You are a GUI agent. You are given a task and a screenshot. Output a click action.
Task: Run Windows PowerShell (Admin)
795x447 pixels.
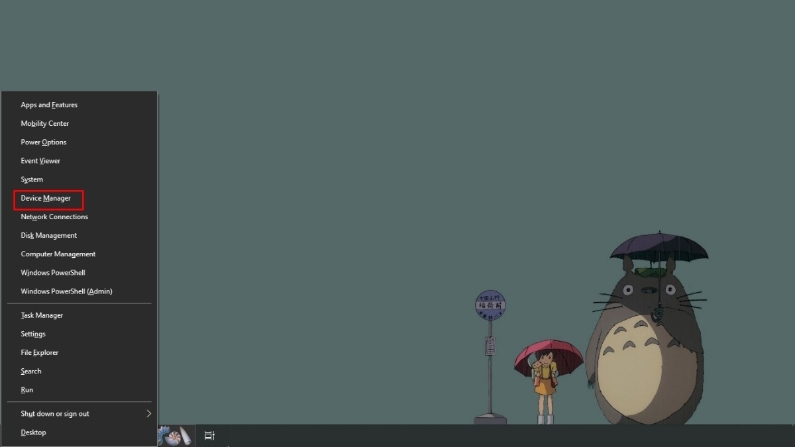66,291
